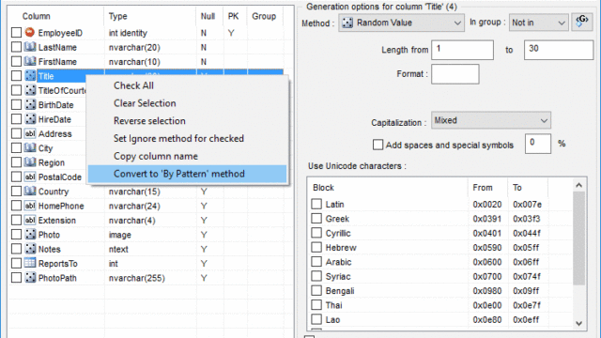Screen dimensions: 601x338
Task: Select Set Ignore method for checked
Action: click(187, 138)
